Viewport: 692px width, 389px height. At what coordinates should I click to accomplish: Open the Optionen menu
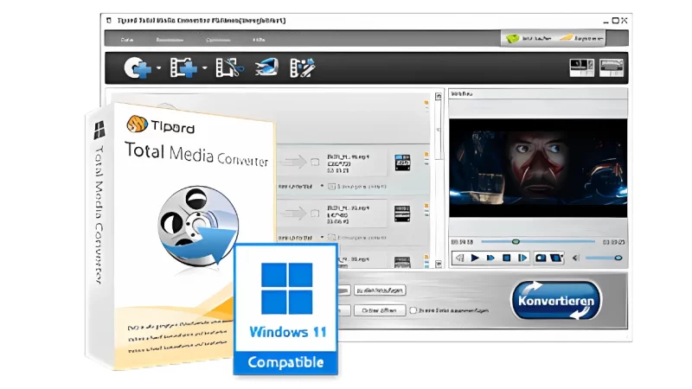(x=218, y=40)
